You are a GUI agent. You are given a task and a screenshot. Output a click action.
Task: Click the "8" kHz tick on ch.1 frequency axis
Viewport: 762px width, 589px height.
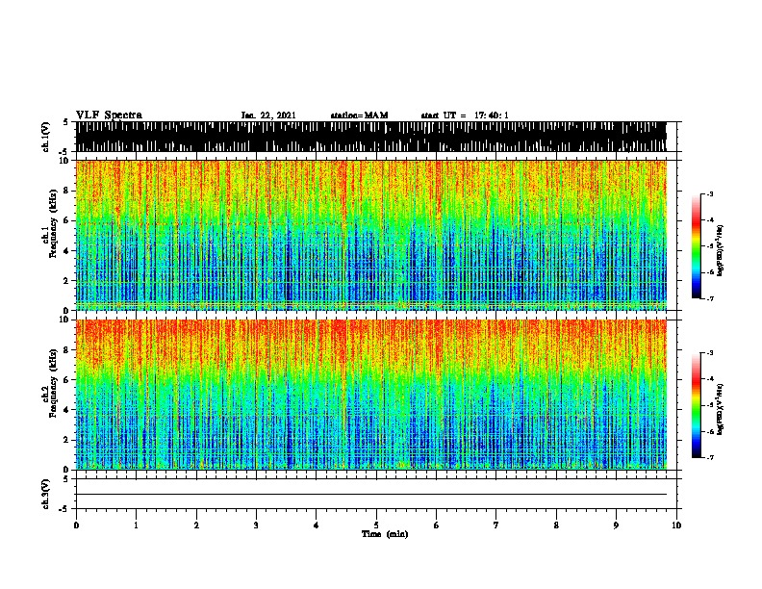(x=67, y=191)
